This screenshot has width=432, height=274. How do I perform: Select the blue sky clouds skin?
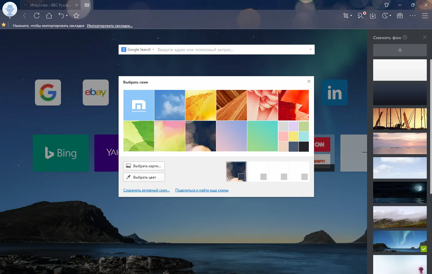coord(170,105)
